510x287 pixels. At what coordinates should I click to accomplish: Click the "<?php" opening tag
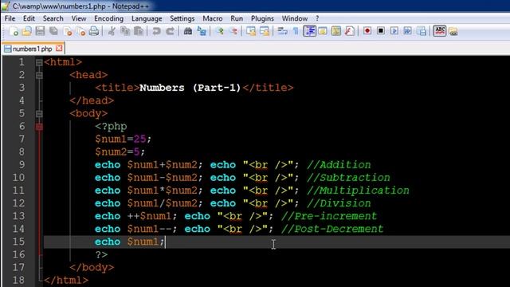(111, 126)
